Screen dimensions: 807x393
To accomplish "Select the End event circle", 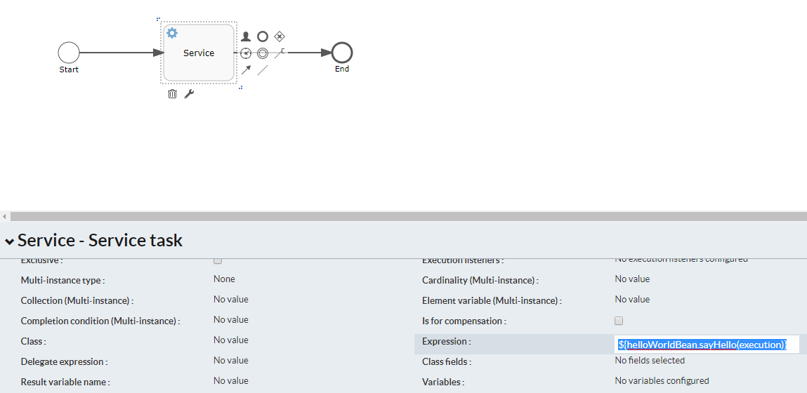I will click(x=342, y=53).
